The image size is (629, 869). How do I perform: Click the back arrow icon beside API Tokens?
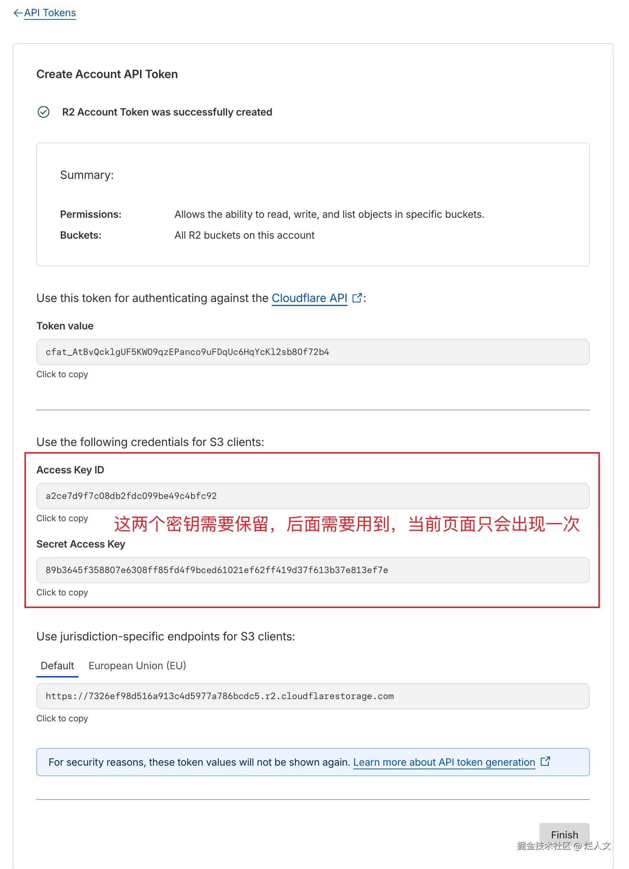(x=18, y=13)
